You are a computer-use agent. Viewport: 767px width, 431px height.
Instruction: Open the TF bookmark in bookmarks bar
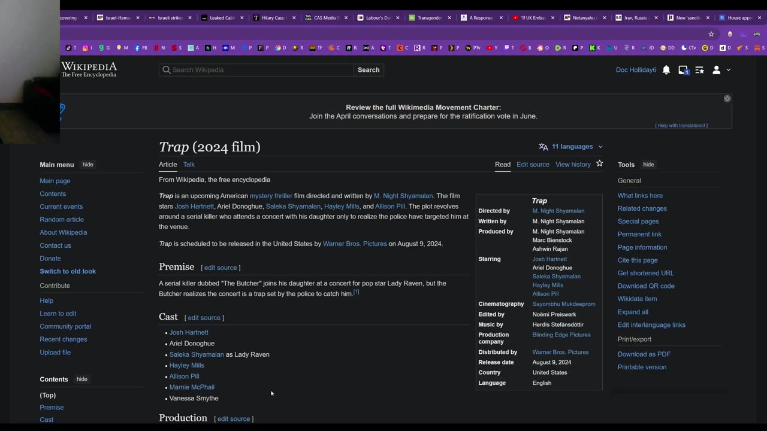[316, 48]
